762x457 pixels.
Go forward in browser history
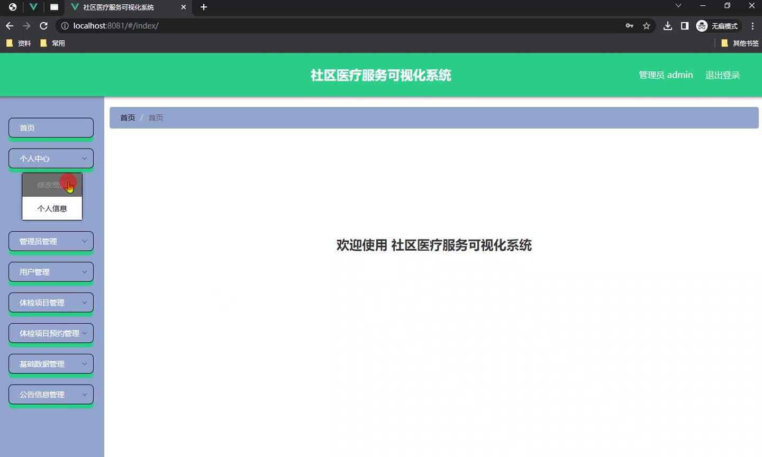(x=26, y=26)
